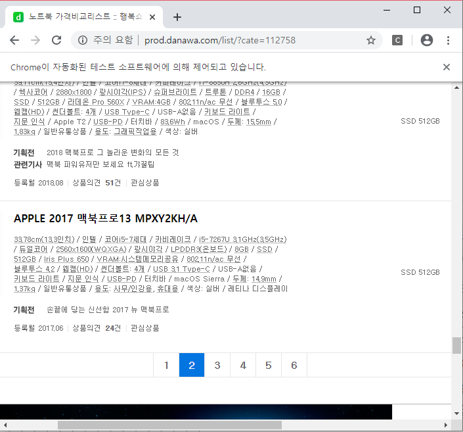
Task: Go to page 1 in pagination
Action: pos(166,365)
